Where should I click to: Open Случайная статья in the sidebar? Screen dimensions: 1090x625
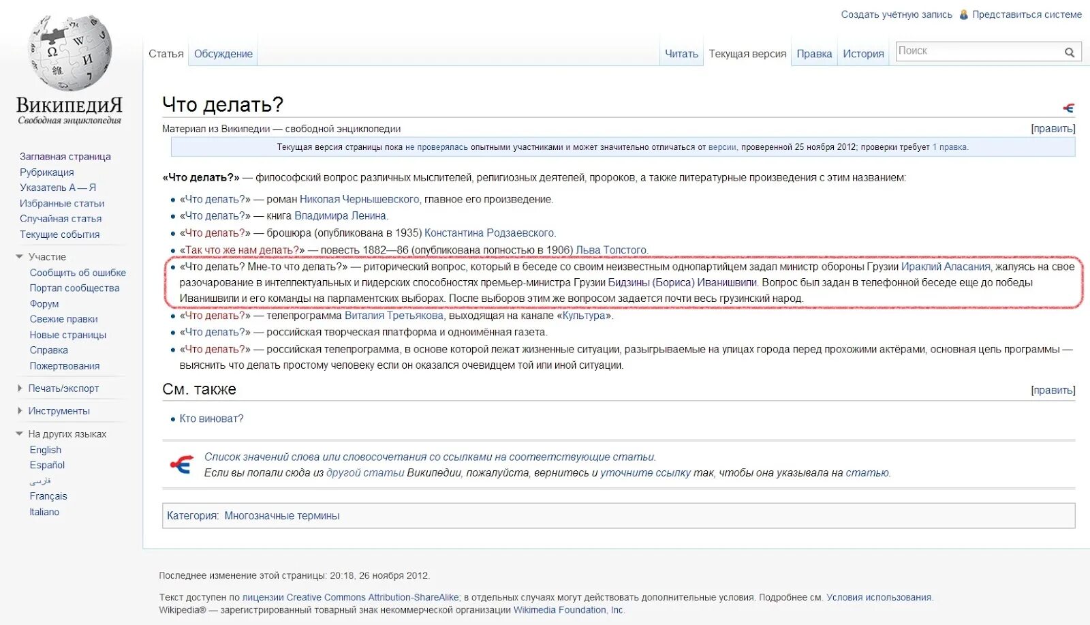click(x=62, y=218)
